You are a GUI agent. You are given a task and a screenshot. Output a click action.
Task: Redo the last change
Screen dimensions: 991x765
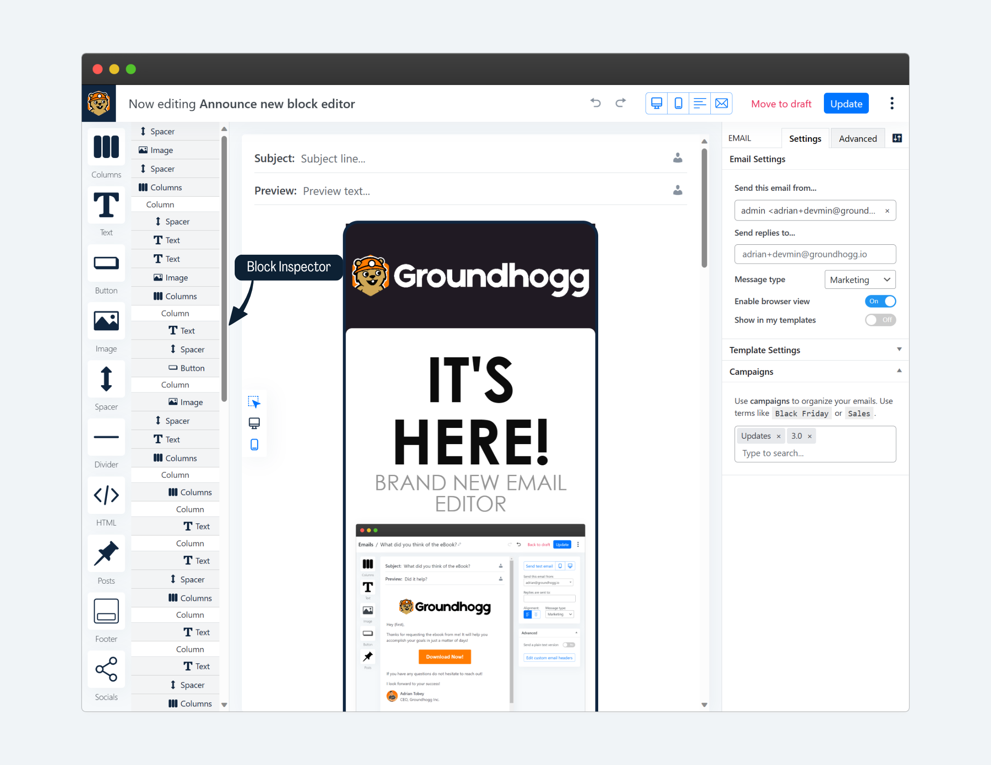tap(621, 103)
